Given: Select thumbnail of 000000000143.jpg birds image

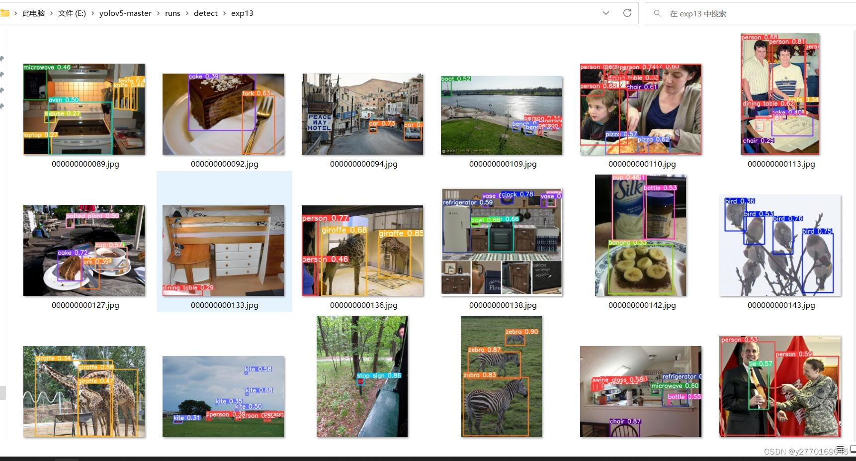Looking at the screenshot, I should click(x=780, y=245).
